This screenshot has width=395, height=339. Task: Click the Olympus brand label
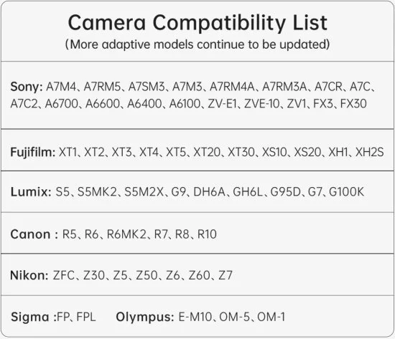[x=145, y=317]
